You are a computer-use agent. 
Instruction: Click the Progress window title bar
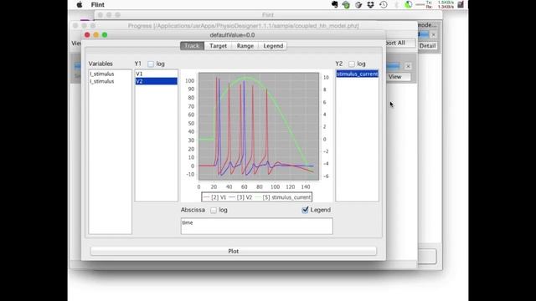244,26
